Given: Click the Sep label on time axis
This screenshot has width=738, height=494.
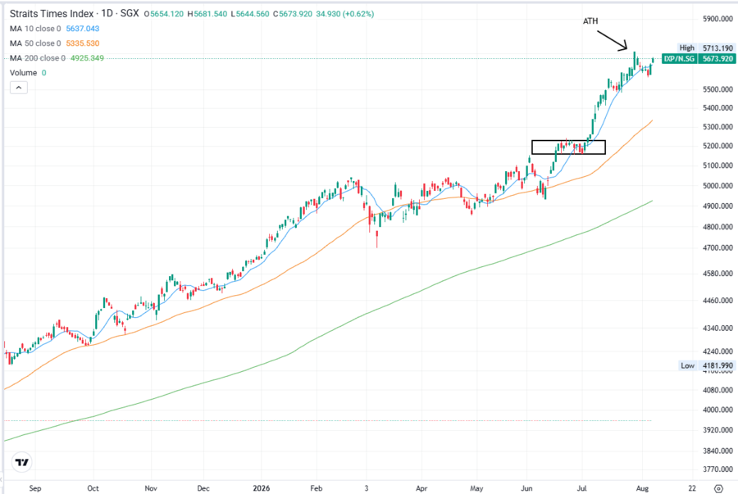Looking at the screenshot, I should (x=34, y=488).
